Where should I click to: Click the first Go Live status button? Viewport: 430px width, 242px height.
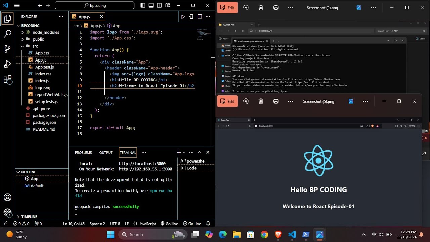169,224
